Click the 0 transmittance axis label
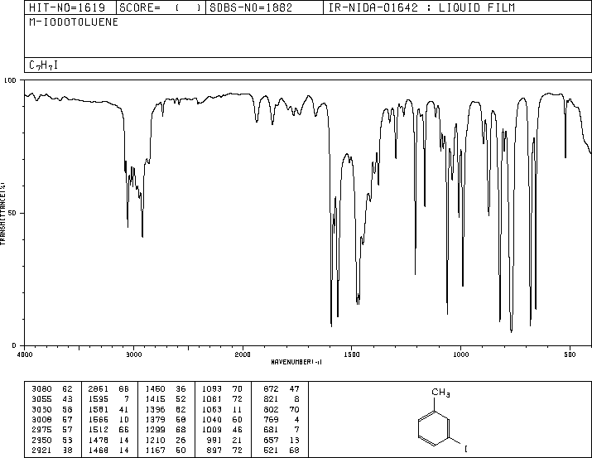Viewport: 592px width, 458px height. tap(14, 345)
